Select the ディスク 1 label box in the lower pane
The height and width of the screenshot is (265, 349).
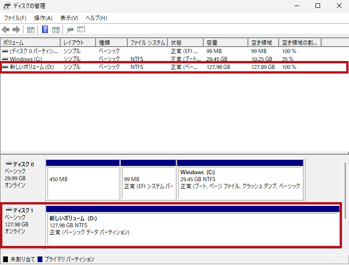[23, 225]
